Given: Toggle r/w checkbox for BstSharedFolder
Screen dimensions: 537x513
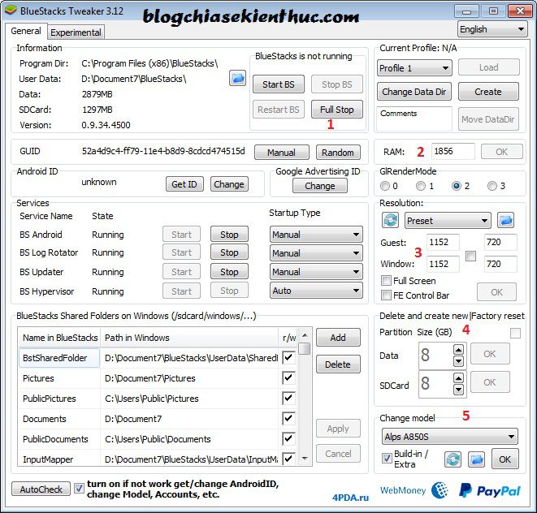Looking at the screenshot, I should [x=288, y=358].
